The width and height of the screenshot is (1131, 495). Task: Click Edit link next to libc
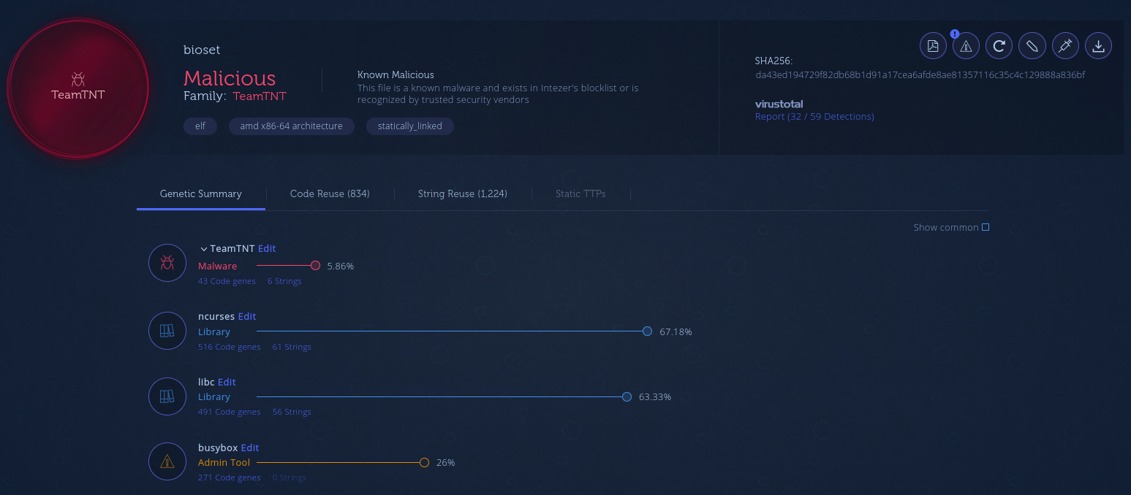point(227,382)
